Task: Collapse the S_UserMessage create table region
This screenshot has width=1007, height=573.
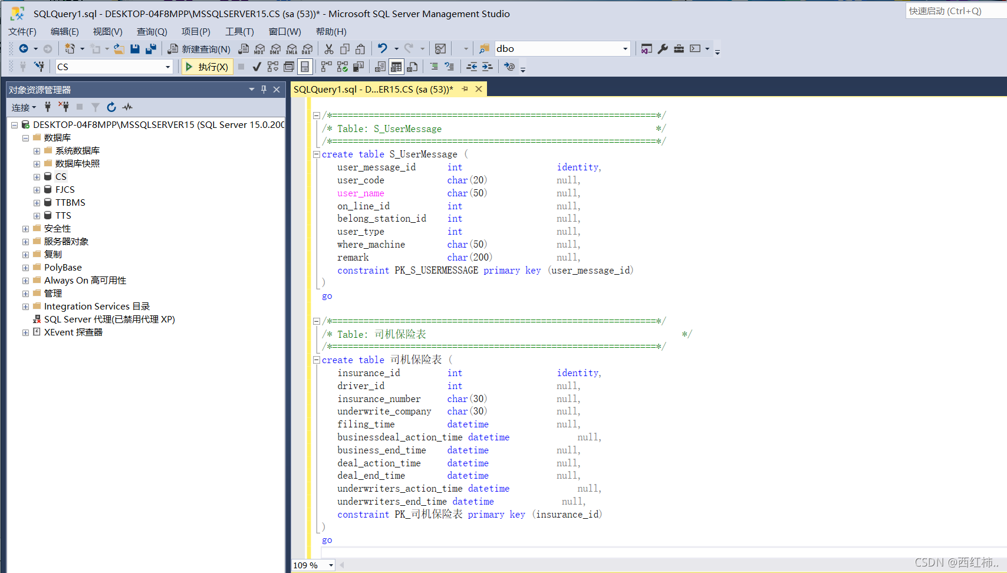Action: click(317, 154)
